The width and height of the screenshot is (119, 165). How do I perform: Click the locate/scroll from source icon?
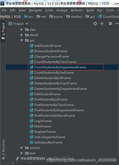[x=95, y=24]
